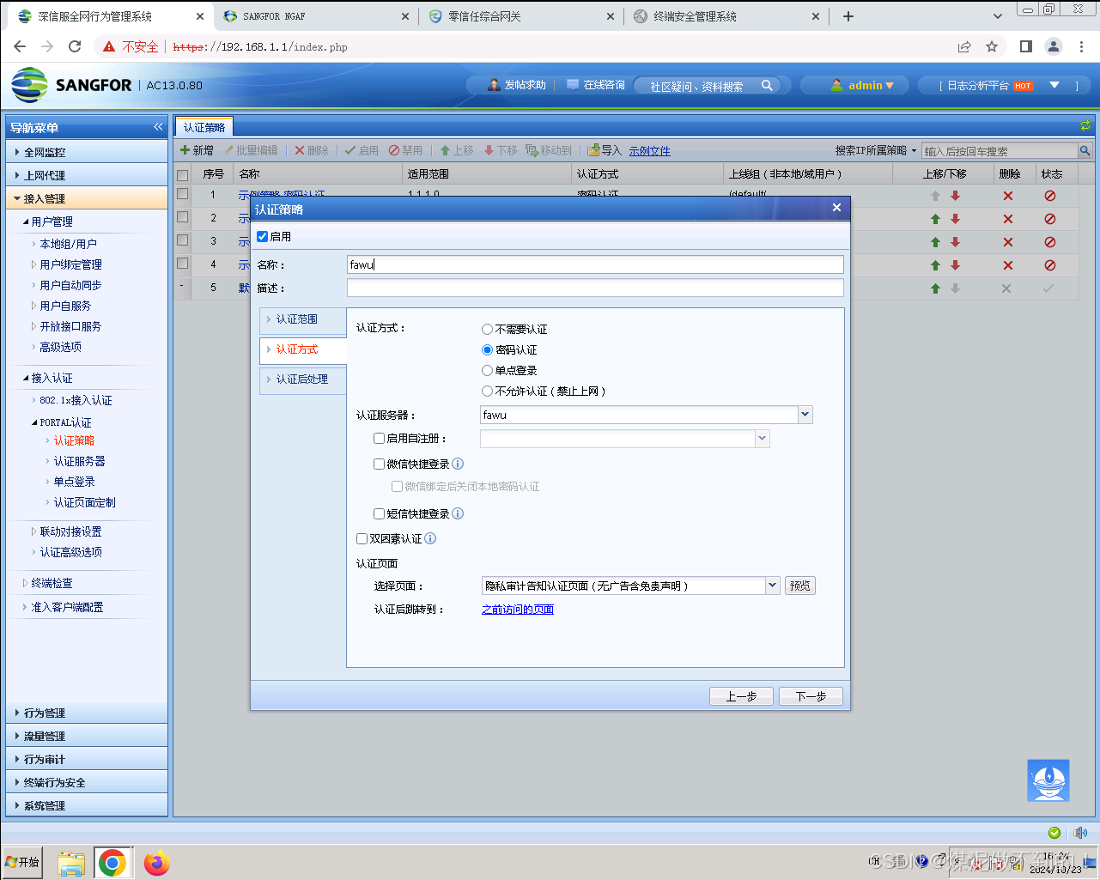Enable 短信快捷登录 checkbox
The height and width of the screenshot is (880, 1100).
[x=379, y=513]
